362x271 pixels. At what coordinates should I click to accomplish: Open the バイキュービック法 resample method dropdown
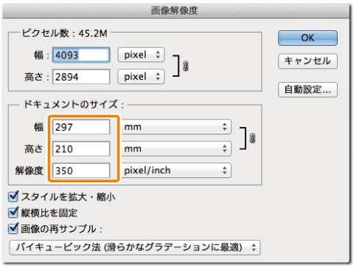click(135, 247)
